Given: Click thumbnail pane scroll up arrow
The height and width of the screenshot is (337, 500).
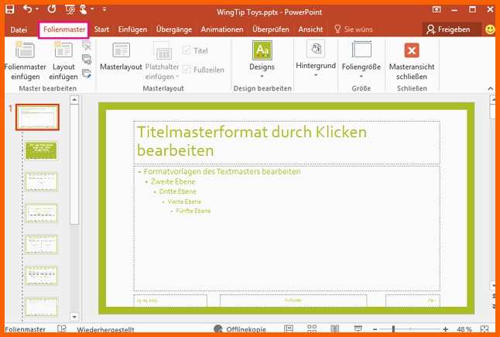Looking at the screenshot, I should coord(74,100).
